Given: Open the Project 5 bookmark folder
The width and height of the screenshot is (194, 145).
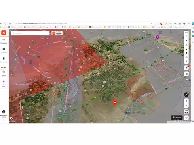Looking at the screenshot, I should tap(3, 27).
